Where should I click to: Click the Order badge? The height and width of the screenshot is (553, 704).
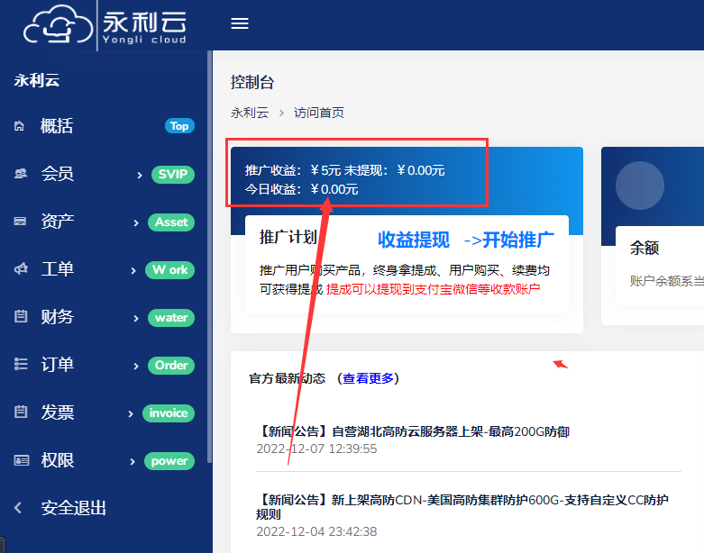click(171, 366)
